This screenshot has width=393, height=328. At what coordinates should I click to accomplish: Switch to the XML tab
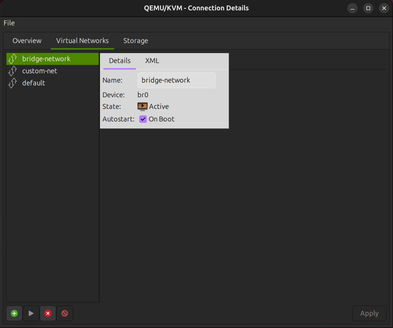pyautogui.click(x=152, y=61)
